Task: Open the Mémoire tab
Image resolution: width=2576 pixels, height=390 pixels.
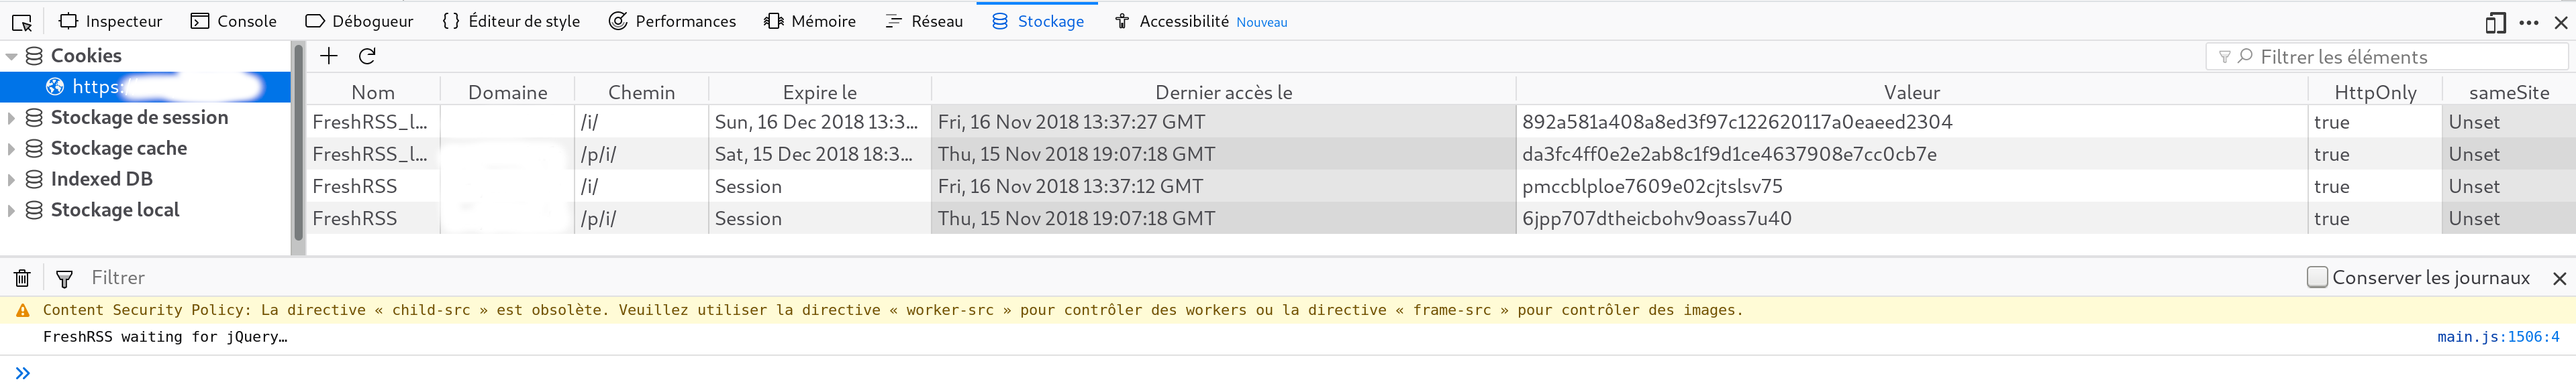Action: [x=810, y=21]
